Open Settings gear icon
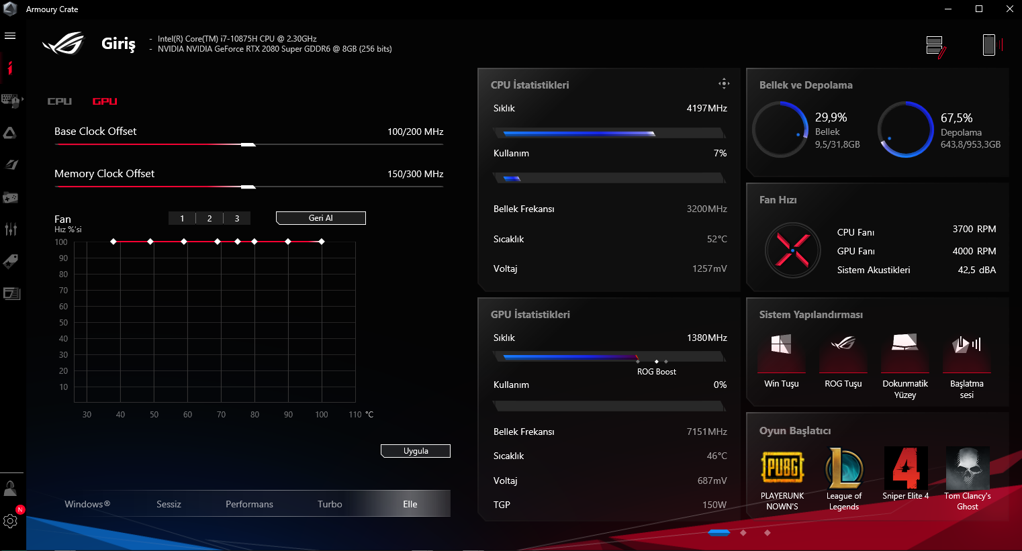1022x551 pixels. 10,521
